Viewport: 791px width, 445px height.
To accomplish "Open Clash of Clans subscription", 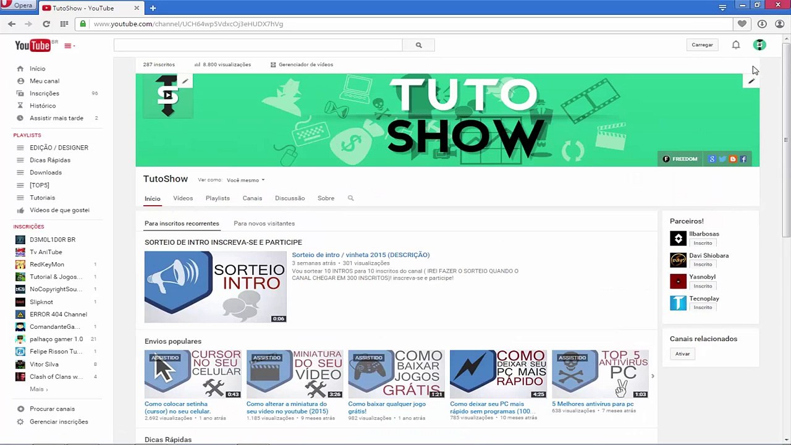I will (x=56, y=377).
